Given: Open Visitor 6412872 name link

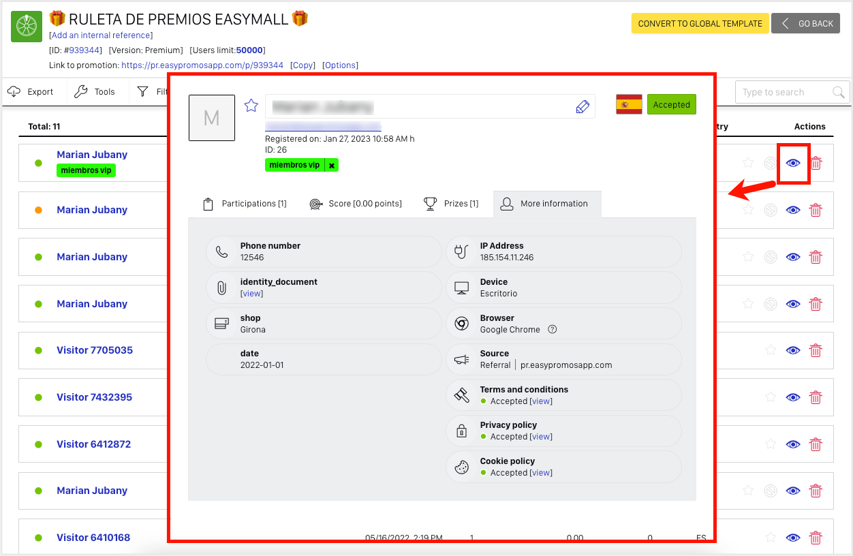Looking at the screenshot, I should coord(94,444).
